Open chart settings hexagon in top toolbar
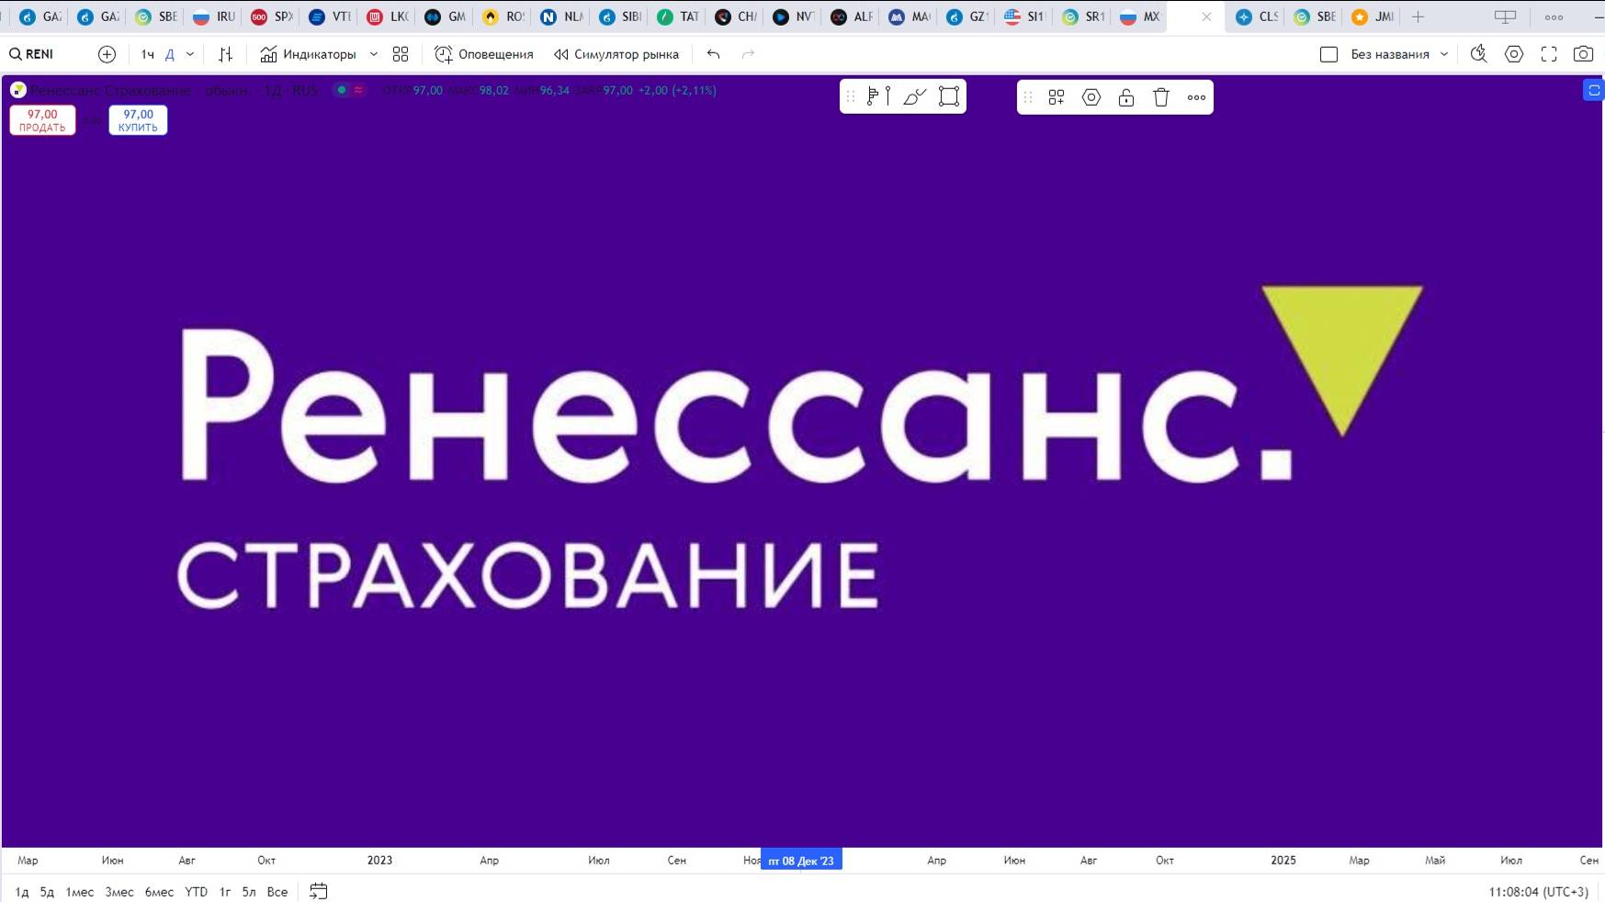Image resolution: width=1605 pixels, height=902 pixels. pyautogui.click(x=1514, y=54)
